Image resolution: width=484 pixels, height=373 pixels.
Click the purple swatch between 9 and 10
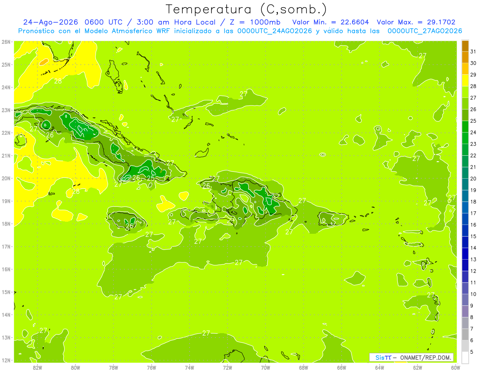[x=465, y=300]
